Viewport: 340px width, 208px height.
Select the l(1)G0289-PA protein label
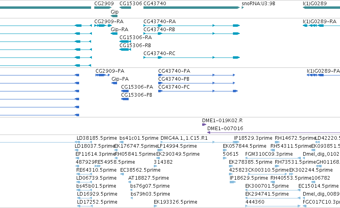point(323,71)
